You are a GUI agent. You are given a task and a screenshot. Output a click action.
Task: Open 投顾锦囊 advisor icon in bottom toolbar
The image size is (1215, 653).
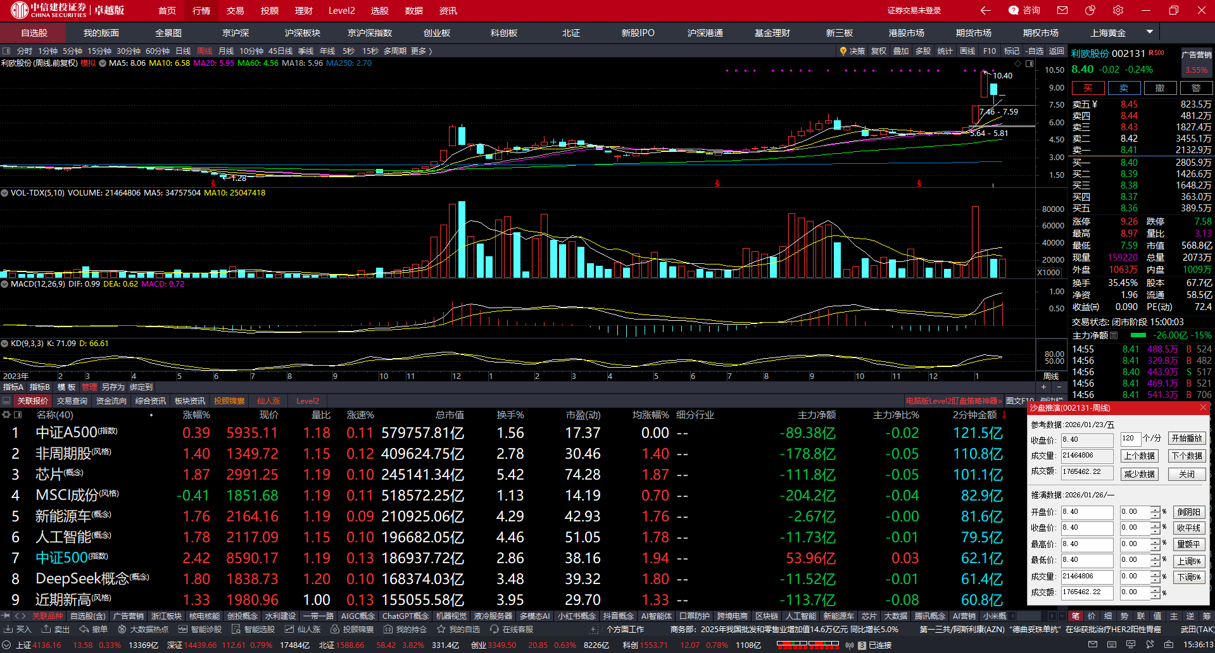335,630
